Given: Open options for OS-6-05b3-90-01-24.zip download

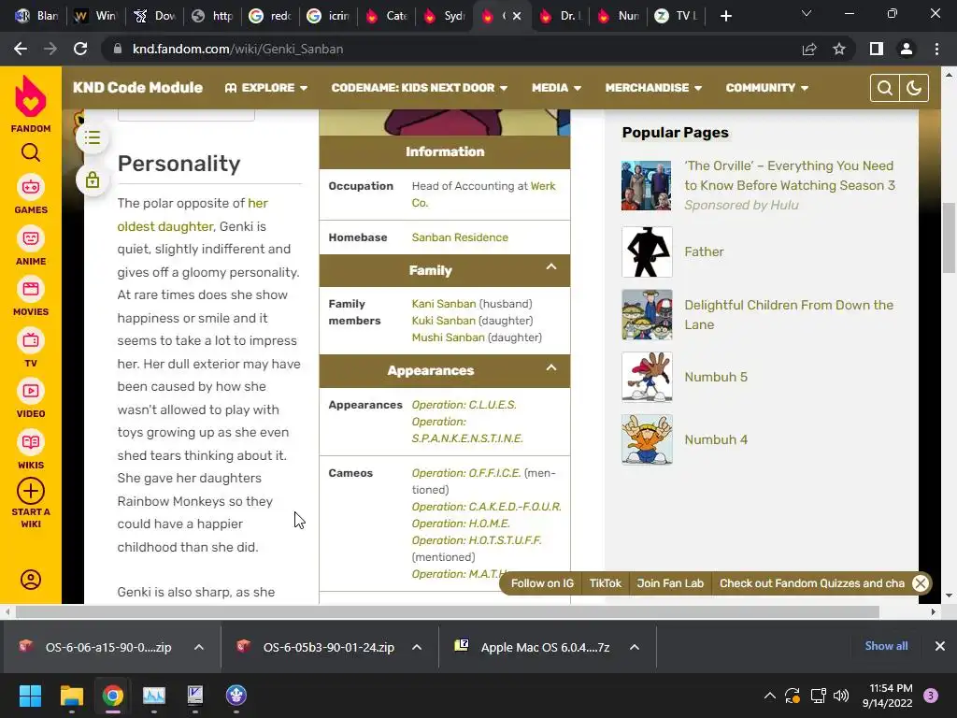Looking at the screenshot, I should pyautogui.click(x=417, y=647).
